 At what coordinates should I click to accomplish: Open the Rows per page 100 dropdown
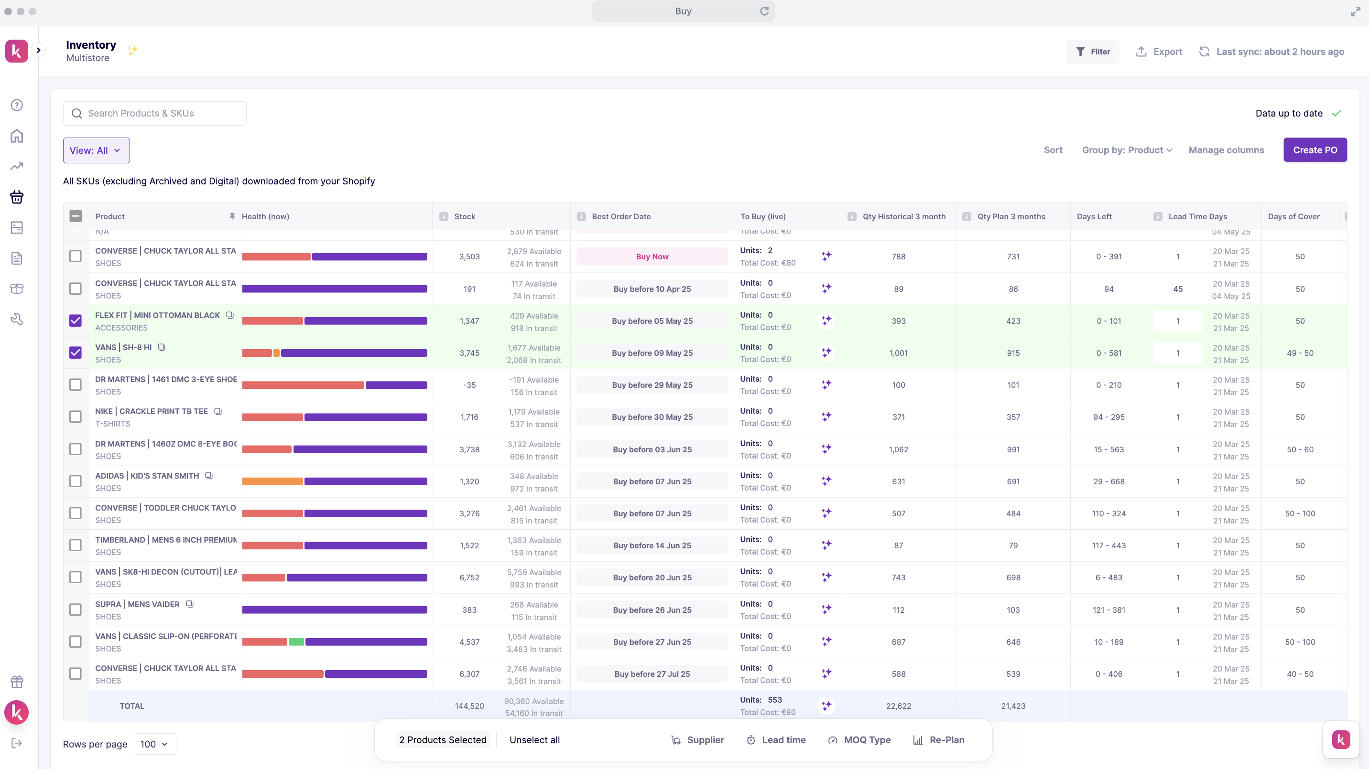click(x=154, y=744)
